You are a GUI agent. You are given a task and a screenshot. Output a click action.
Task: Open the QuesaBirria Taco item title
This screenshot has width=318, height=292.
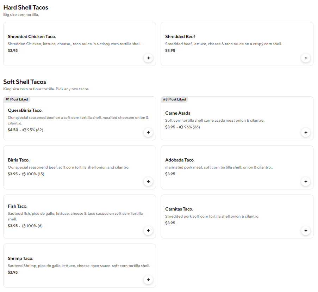[x=25, y=110]
